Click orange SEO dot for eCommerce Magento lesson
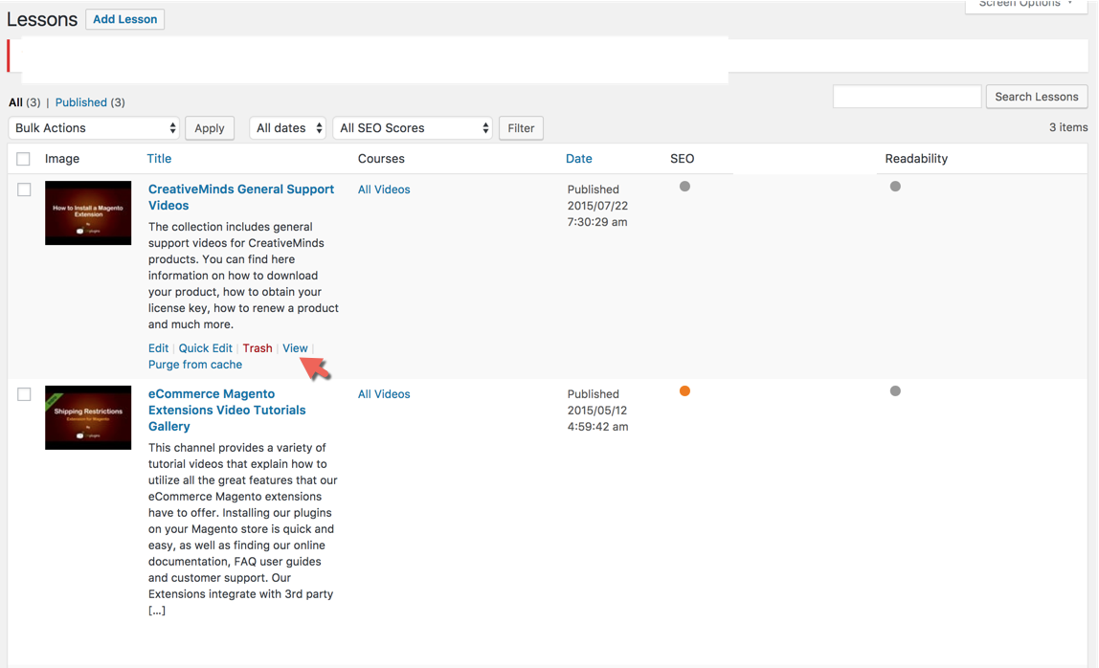Screen dimensions: 1099x668 click(x=684, y=391)
